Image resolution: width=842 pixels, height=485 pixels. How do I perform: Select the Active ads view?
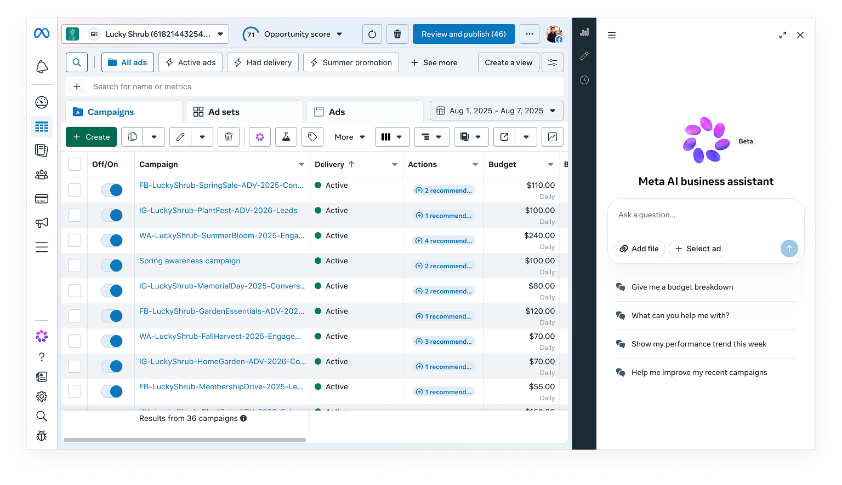(191, 62)
